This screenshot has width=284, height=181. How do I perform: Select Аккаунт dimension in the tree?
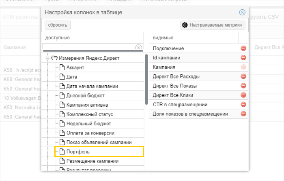coord(75,67)
